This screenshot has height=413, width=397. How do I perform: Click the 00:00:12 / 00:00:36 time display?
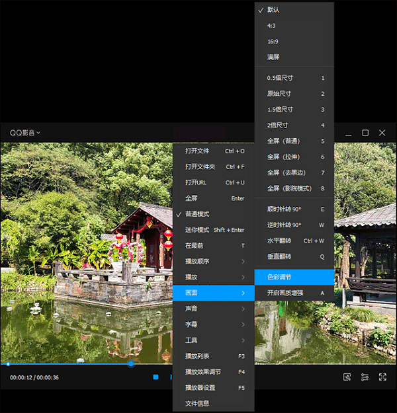coord(34,377)
